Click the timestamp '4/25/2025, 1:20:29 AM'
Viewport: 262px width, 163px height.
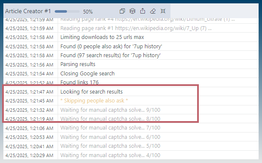[29, 155]
